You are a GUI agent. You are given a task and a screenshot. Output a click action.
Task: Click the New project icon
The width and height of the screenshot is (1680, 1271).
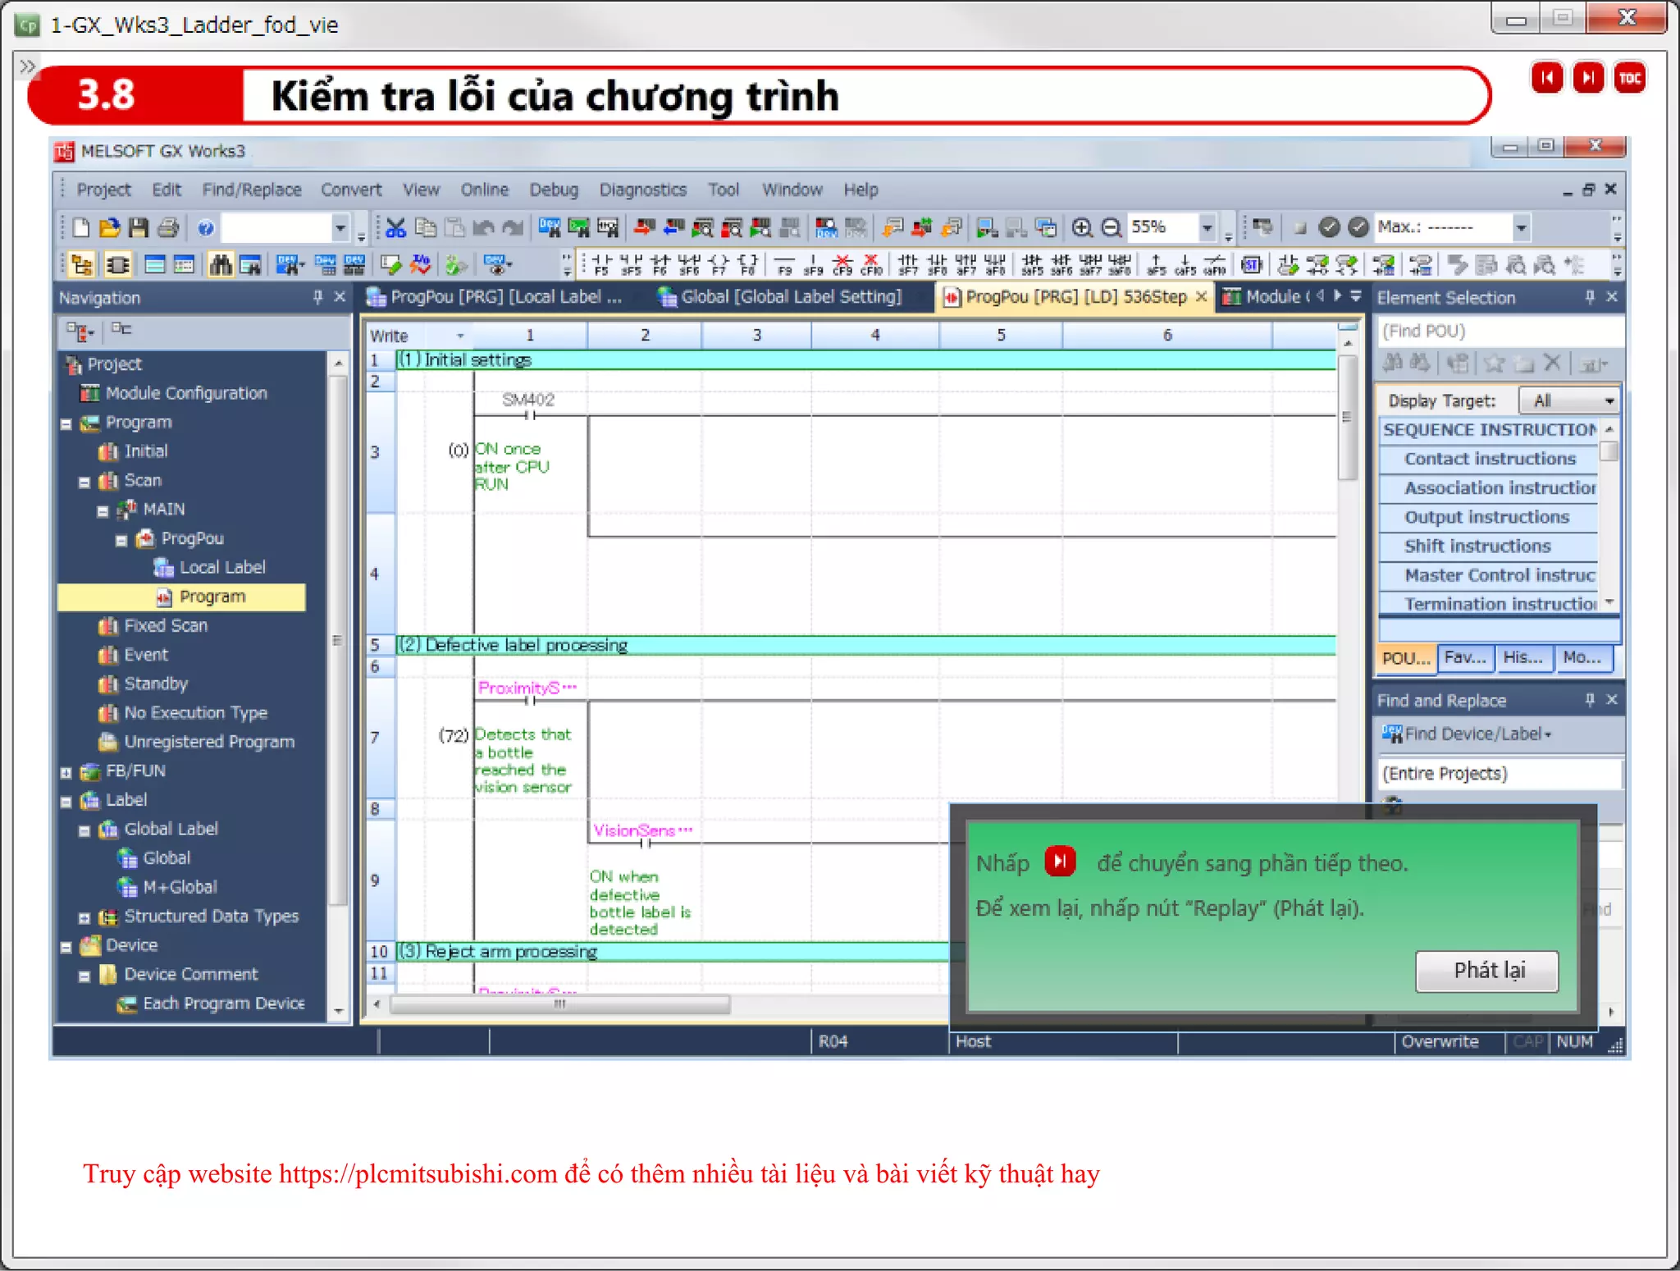(x=80, y=227)
